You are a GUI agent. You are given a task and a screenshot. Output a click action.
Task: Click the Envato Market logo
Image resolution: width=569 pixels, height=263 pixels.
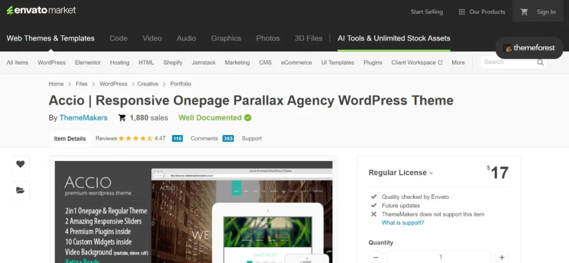[41, 11]
